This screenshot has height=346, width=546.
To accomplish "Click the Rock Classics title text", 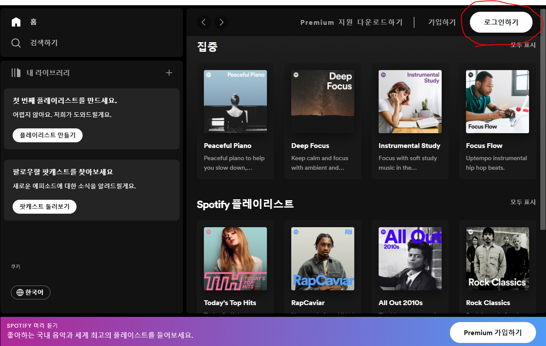I will 488,303.
